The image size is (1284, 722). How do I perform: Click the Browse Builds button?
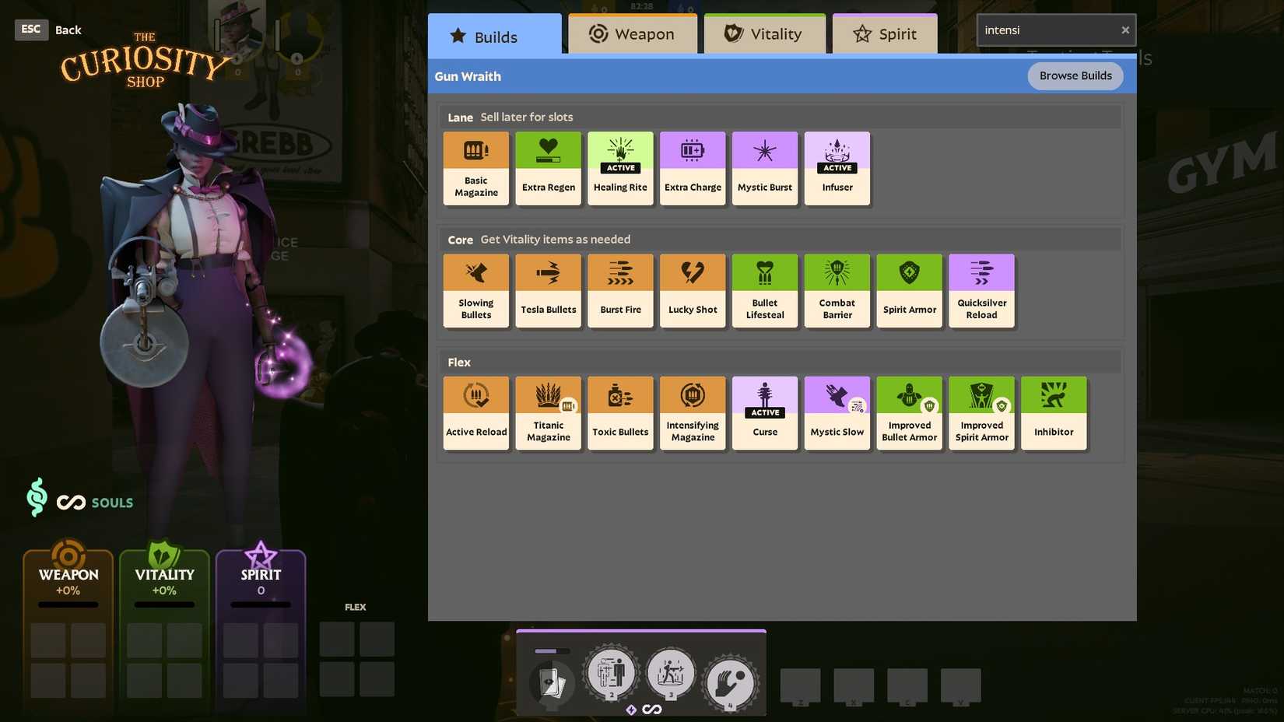click(1075, 75)
